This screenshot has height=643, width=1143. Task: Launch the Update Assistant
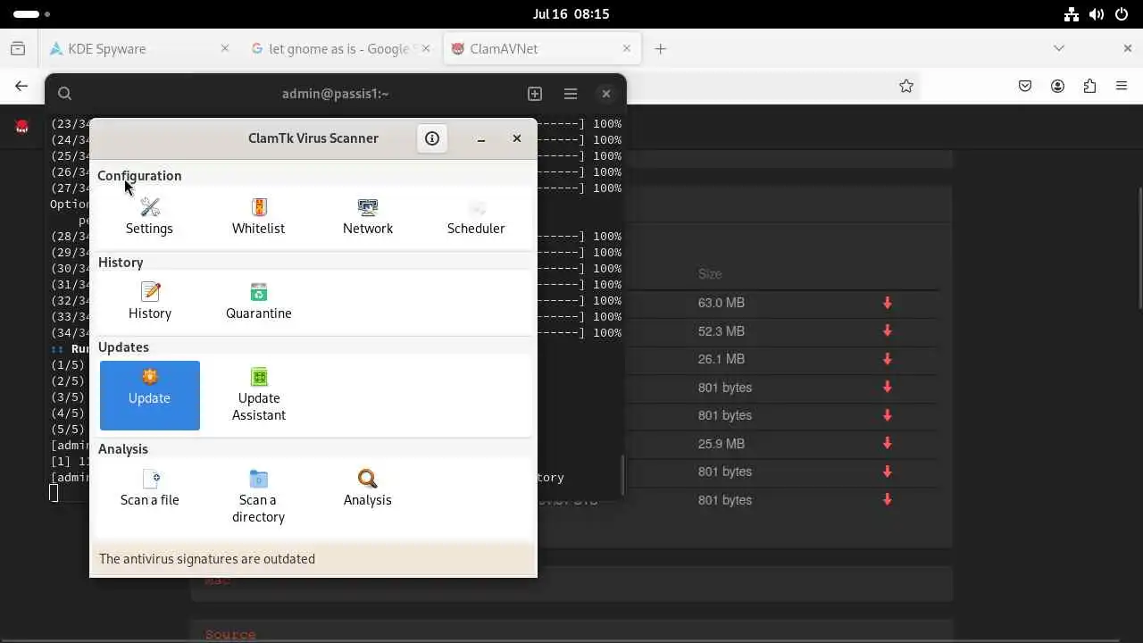259,396
